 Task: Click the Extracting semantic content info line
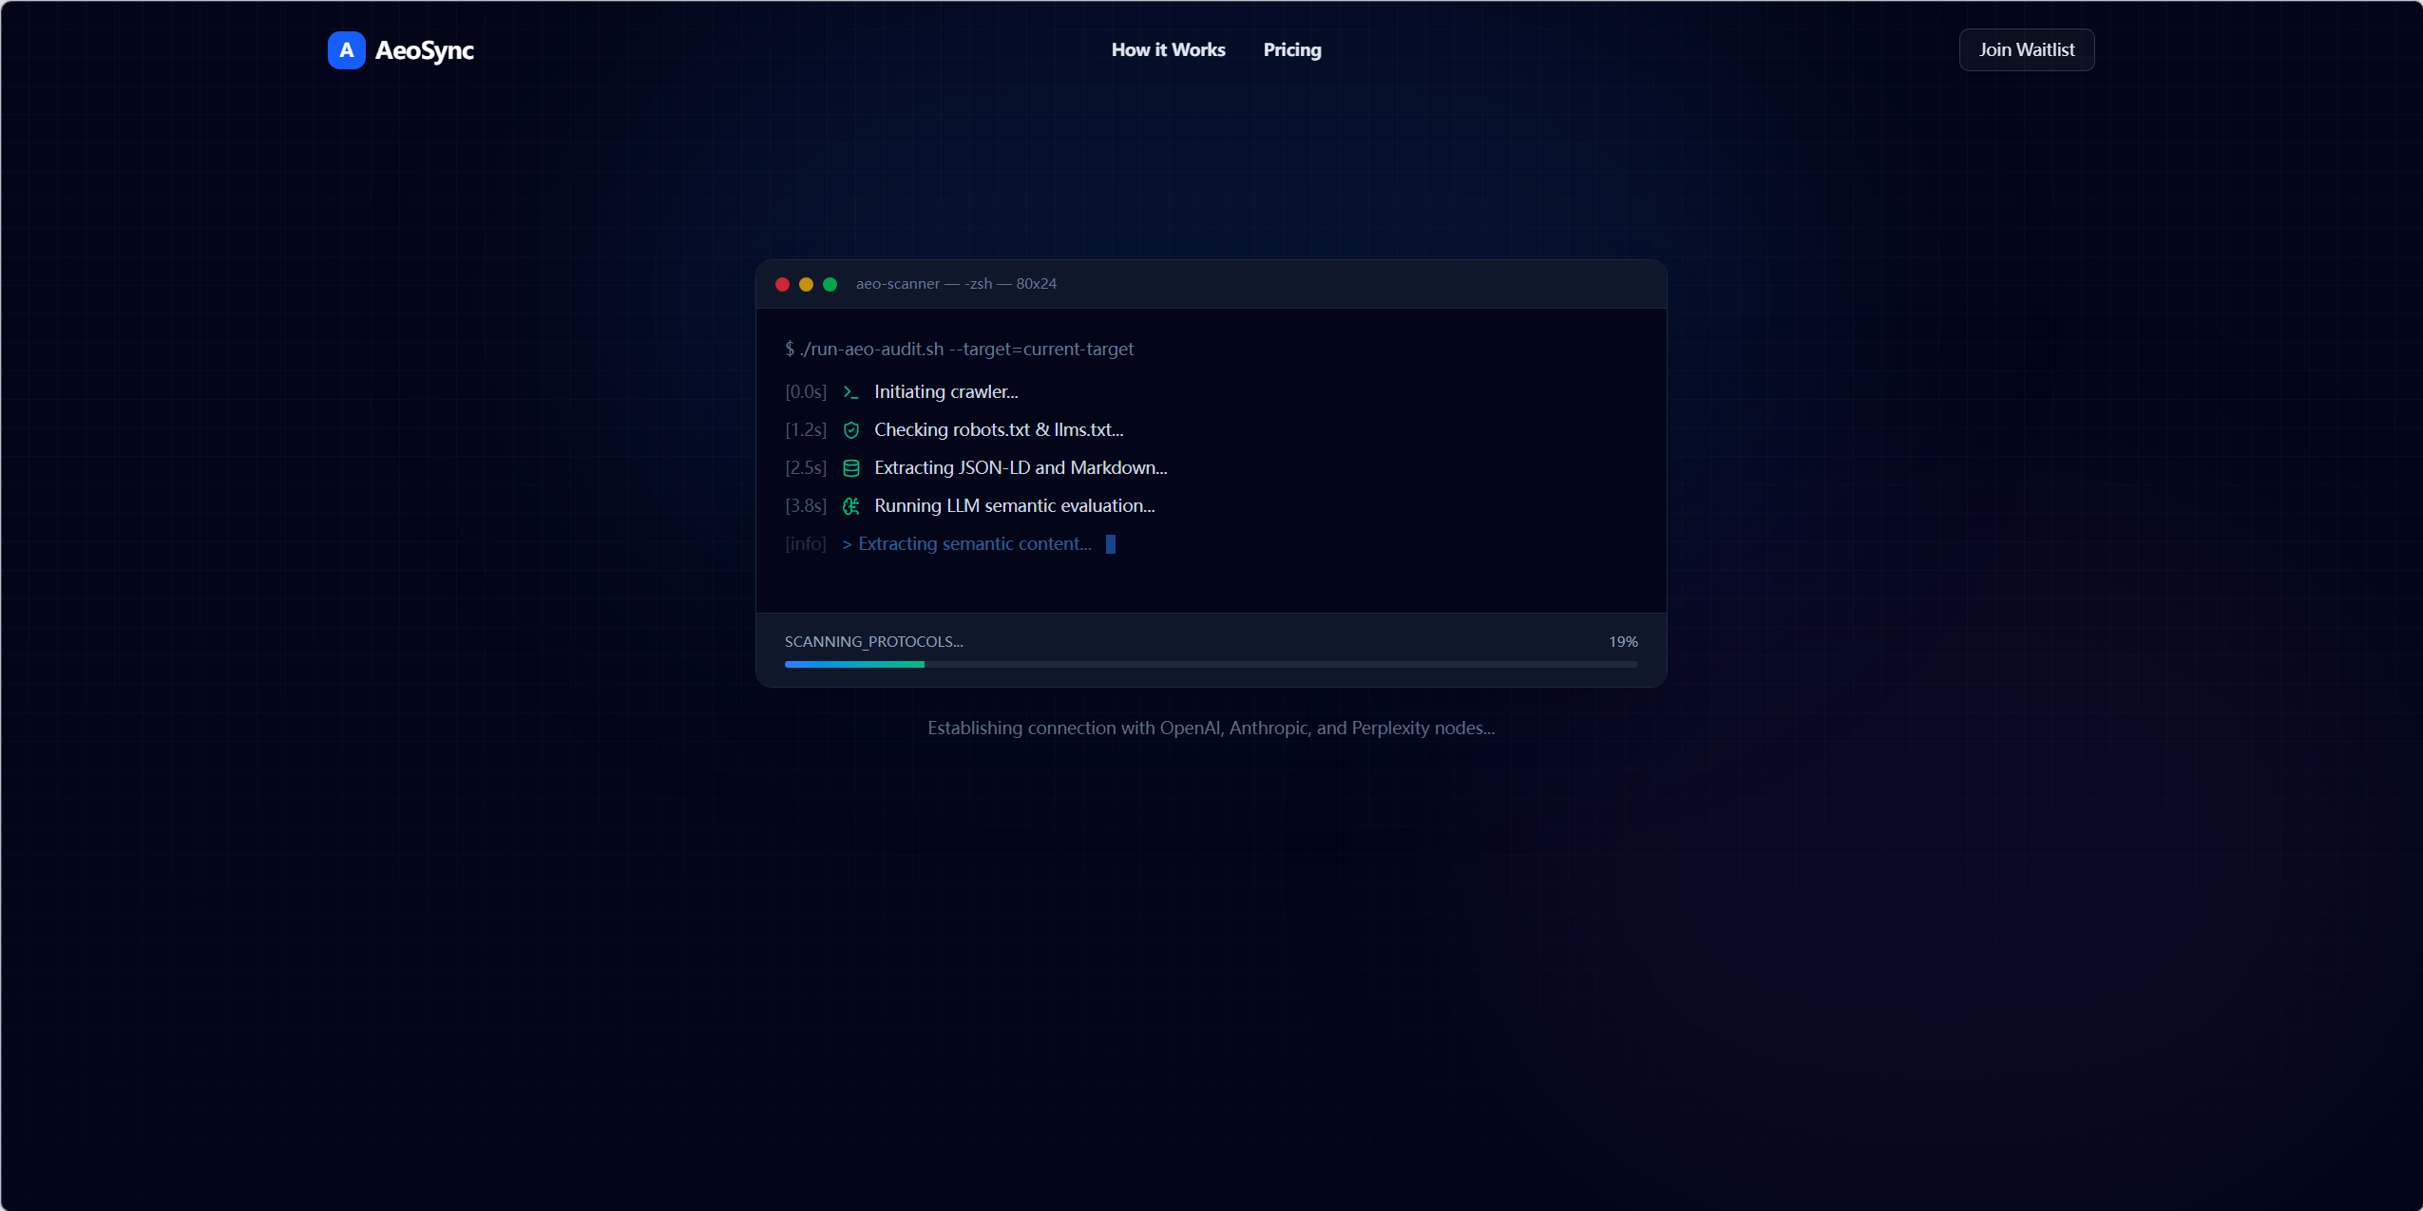(966, 543)
